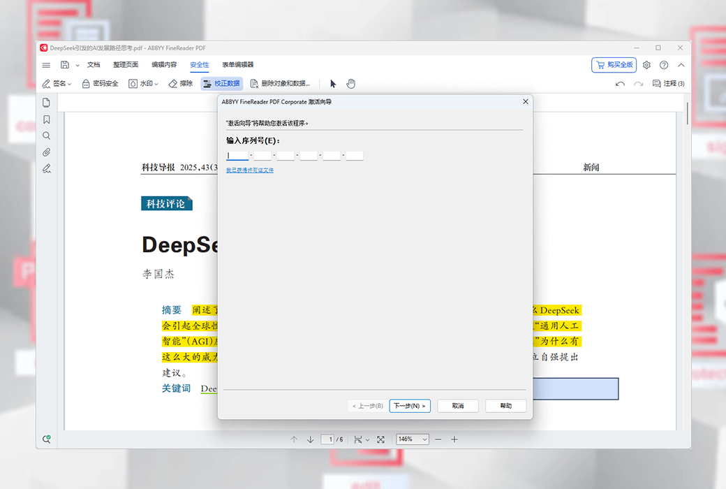This screenshot has width=726, height=489.
Task: Open the 签名 signature dropdown
Action: pos(57,84)
